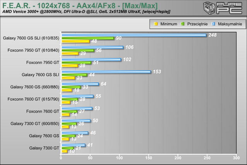
Task: Click the blue bar valued 53
Action: (x=77, y=108)
